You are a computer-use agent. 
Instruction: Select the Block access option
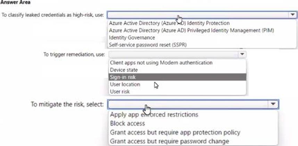coord(127,124)
